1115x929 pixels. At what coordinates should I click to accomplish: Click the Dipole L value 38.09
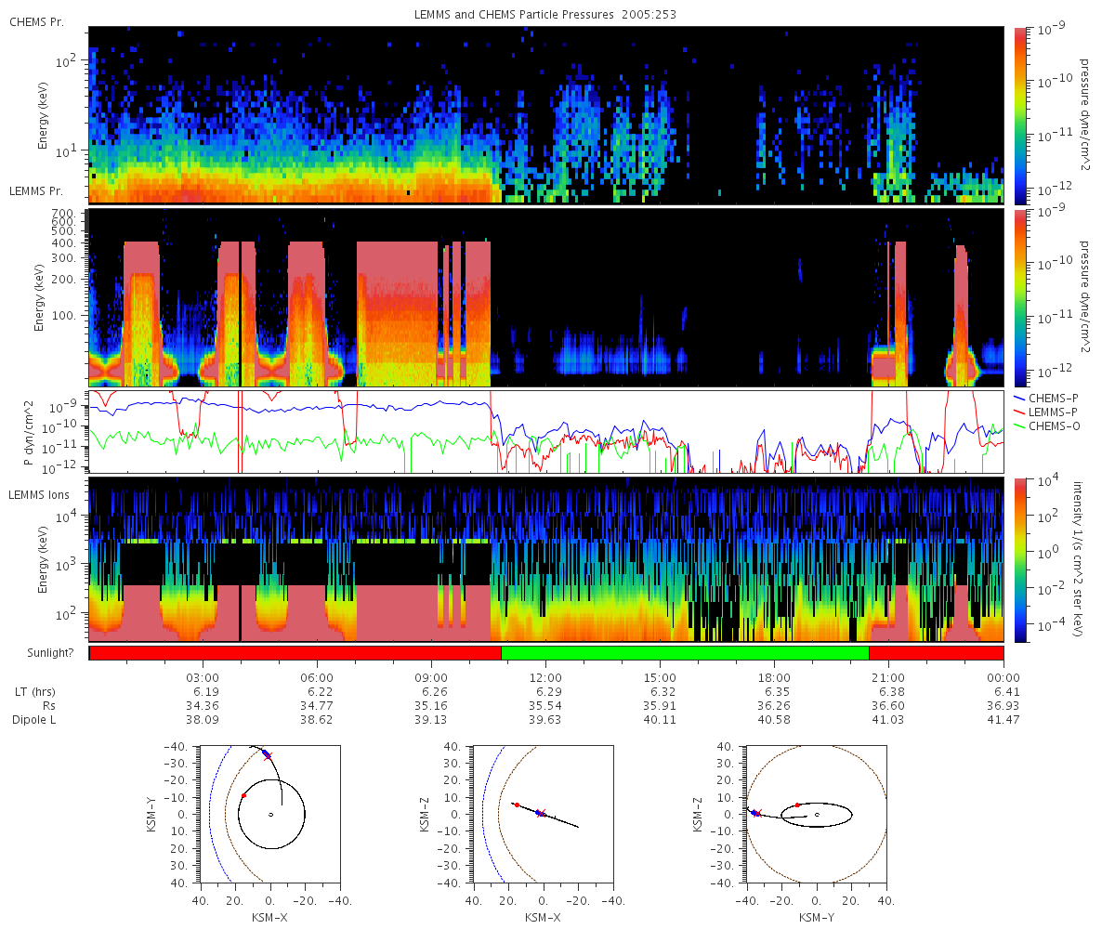[203, 720]
